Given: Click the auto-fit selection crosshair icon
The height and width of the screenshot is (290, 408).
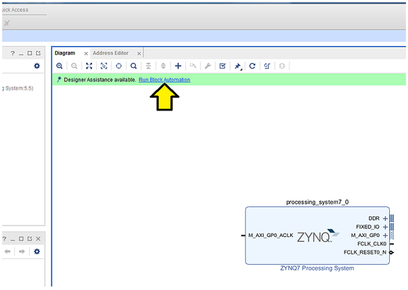Looking at the screenshot, I should pyautogui.click(x=119, y=66).
